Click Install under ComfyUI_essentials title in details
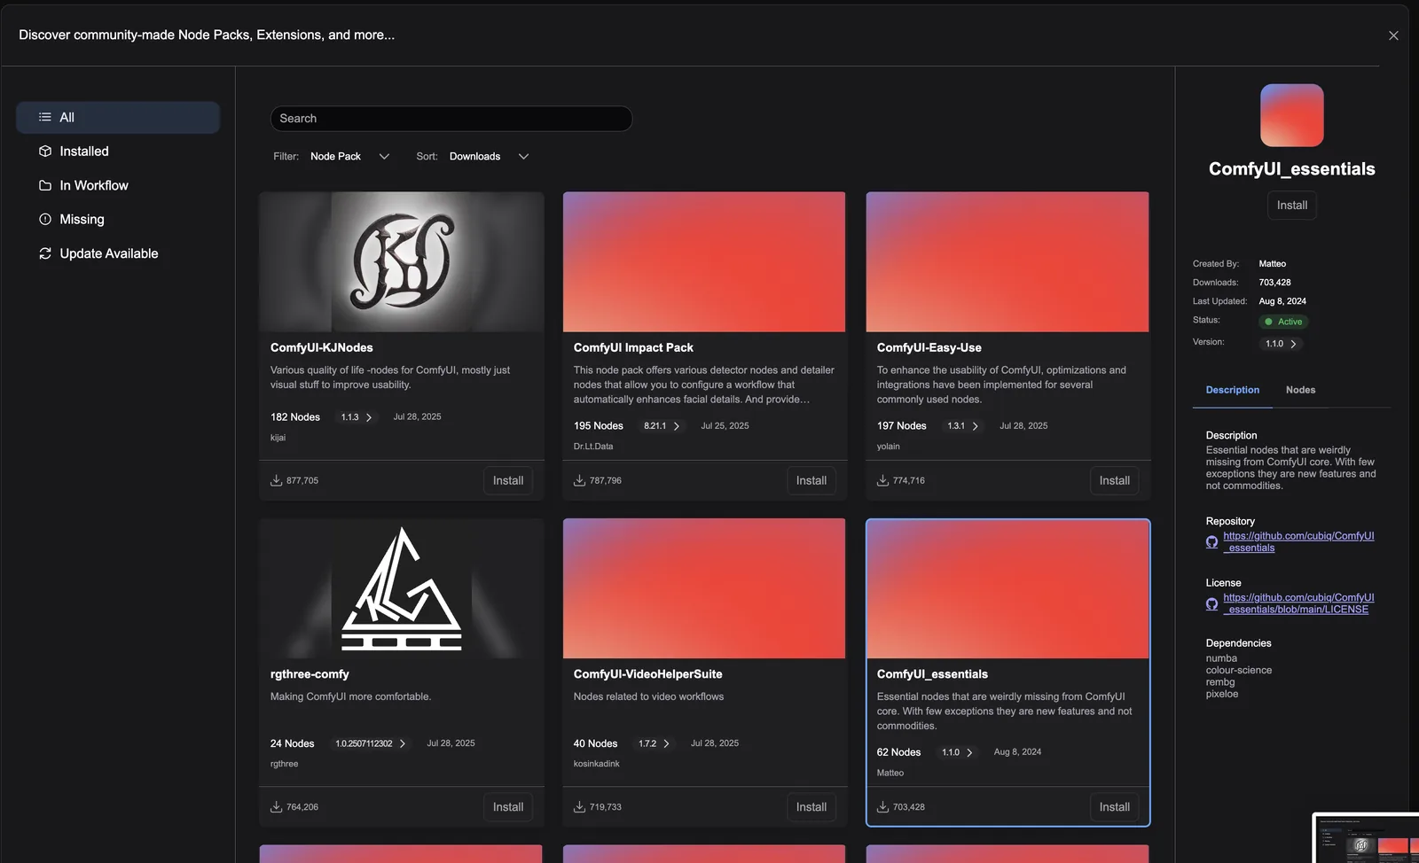Viewport: 1419px width, 863px height. click(1292, 206)
